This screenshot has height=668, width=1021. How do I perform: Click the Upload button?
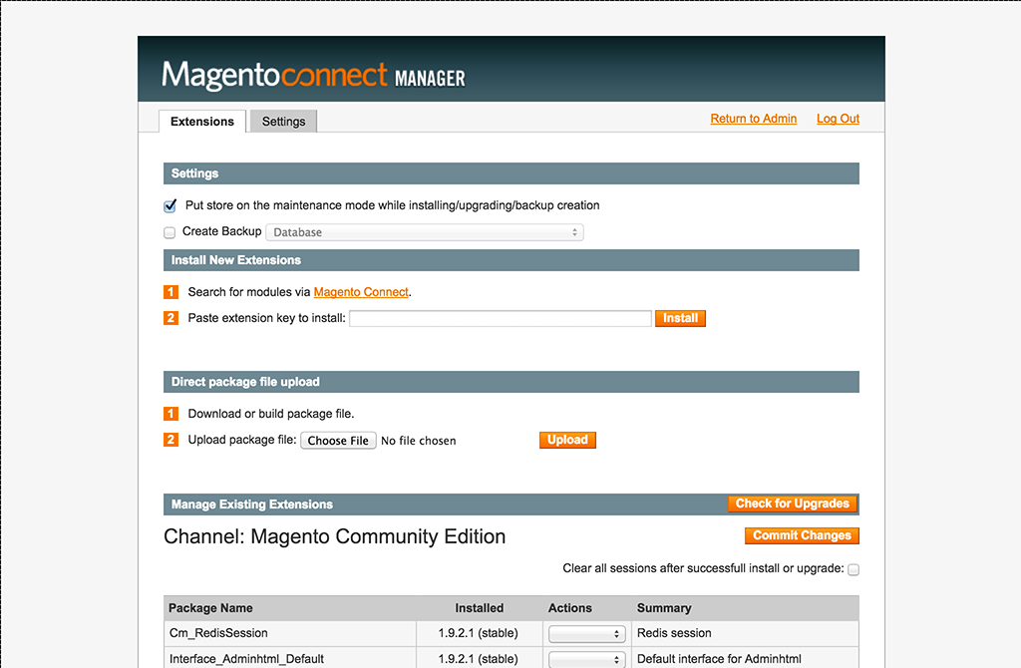point(567,440)
